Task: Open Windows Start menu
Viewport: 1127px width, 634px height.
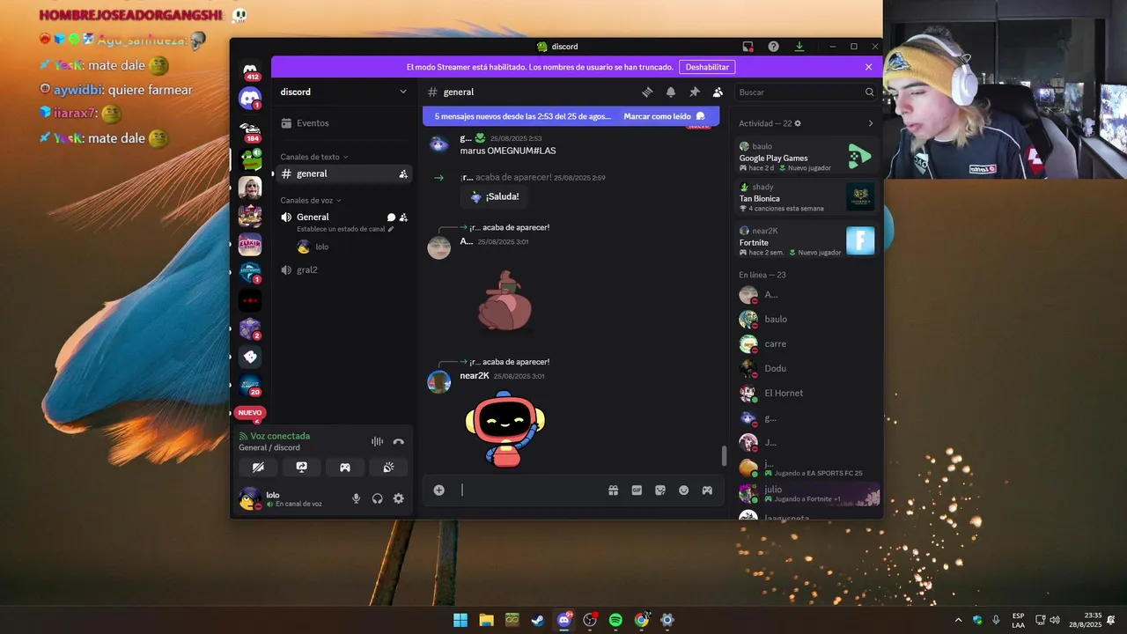Action: click(x=460, y=620)
